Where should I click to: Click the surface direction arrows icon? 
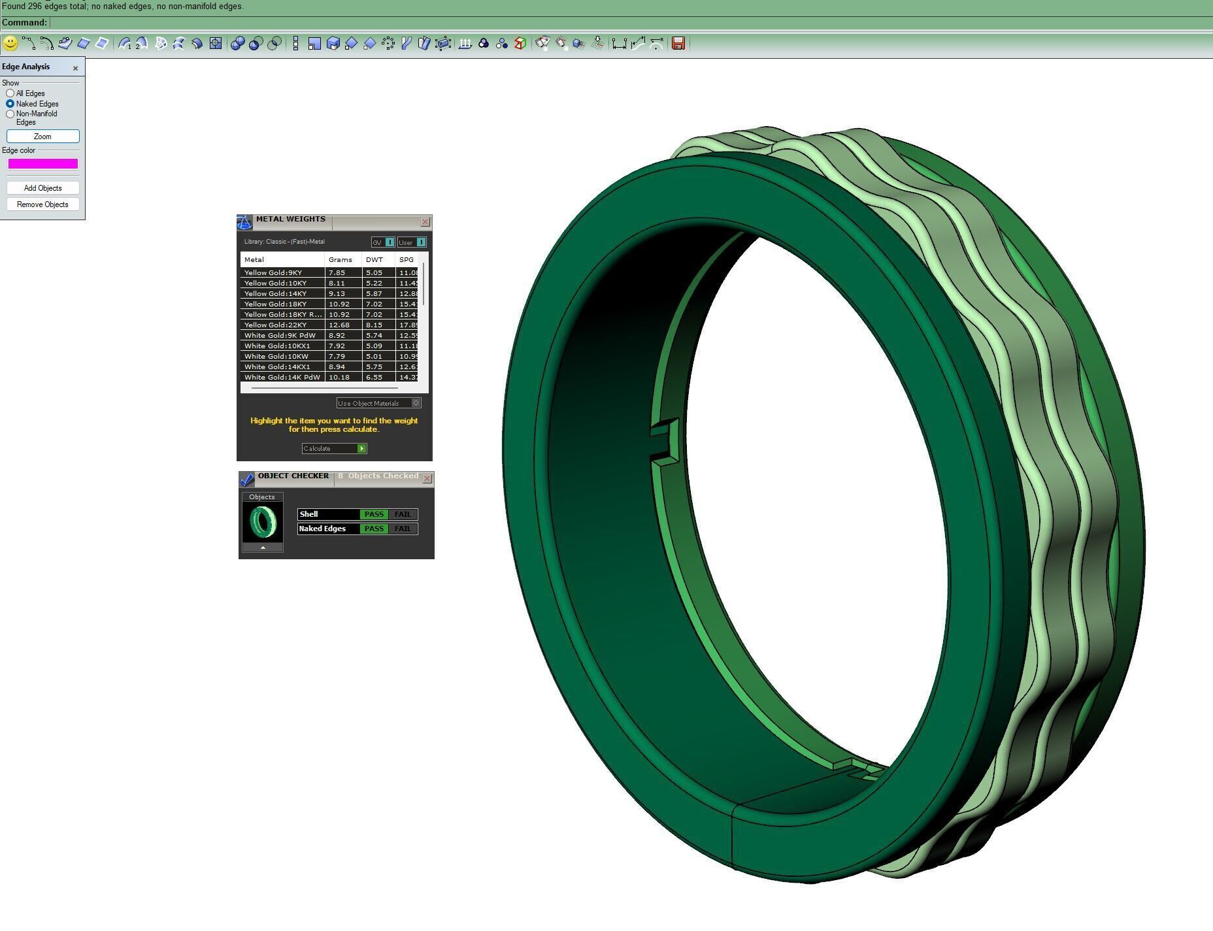pos(465,44)
